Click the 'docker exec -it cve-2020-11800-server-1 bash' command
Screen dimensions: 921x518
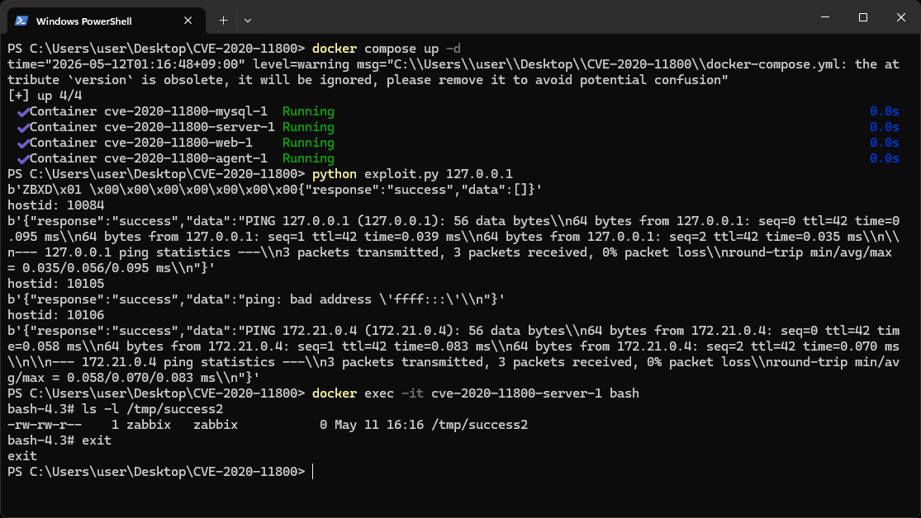tap(476, 393)
